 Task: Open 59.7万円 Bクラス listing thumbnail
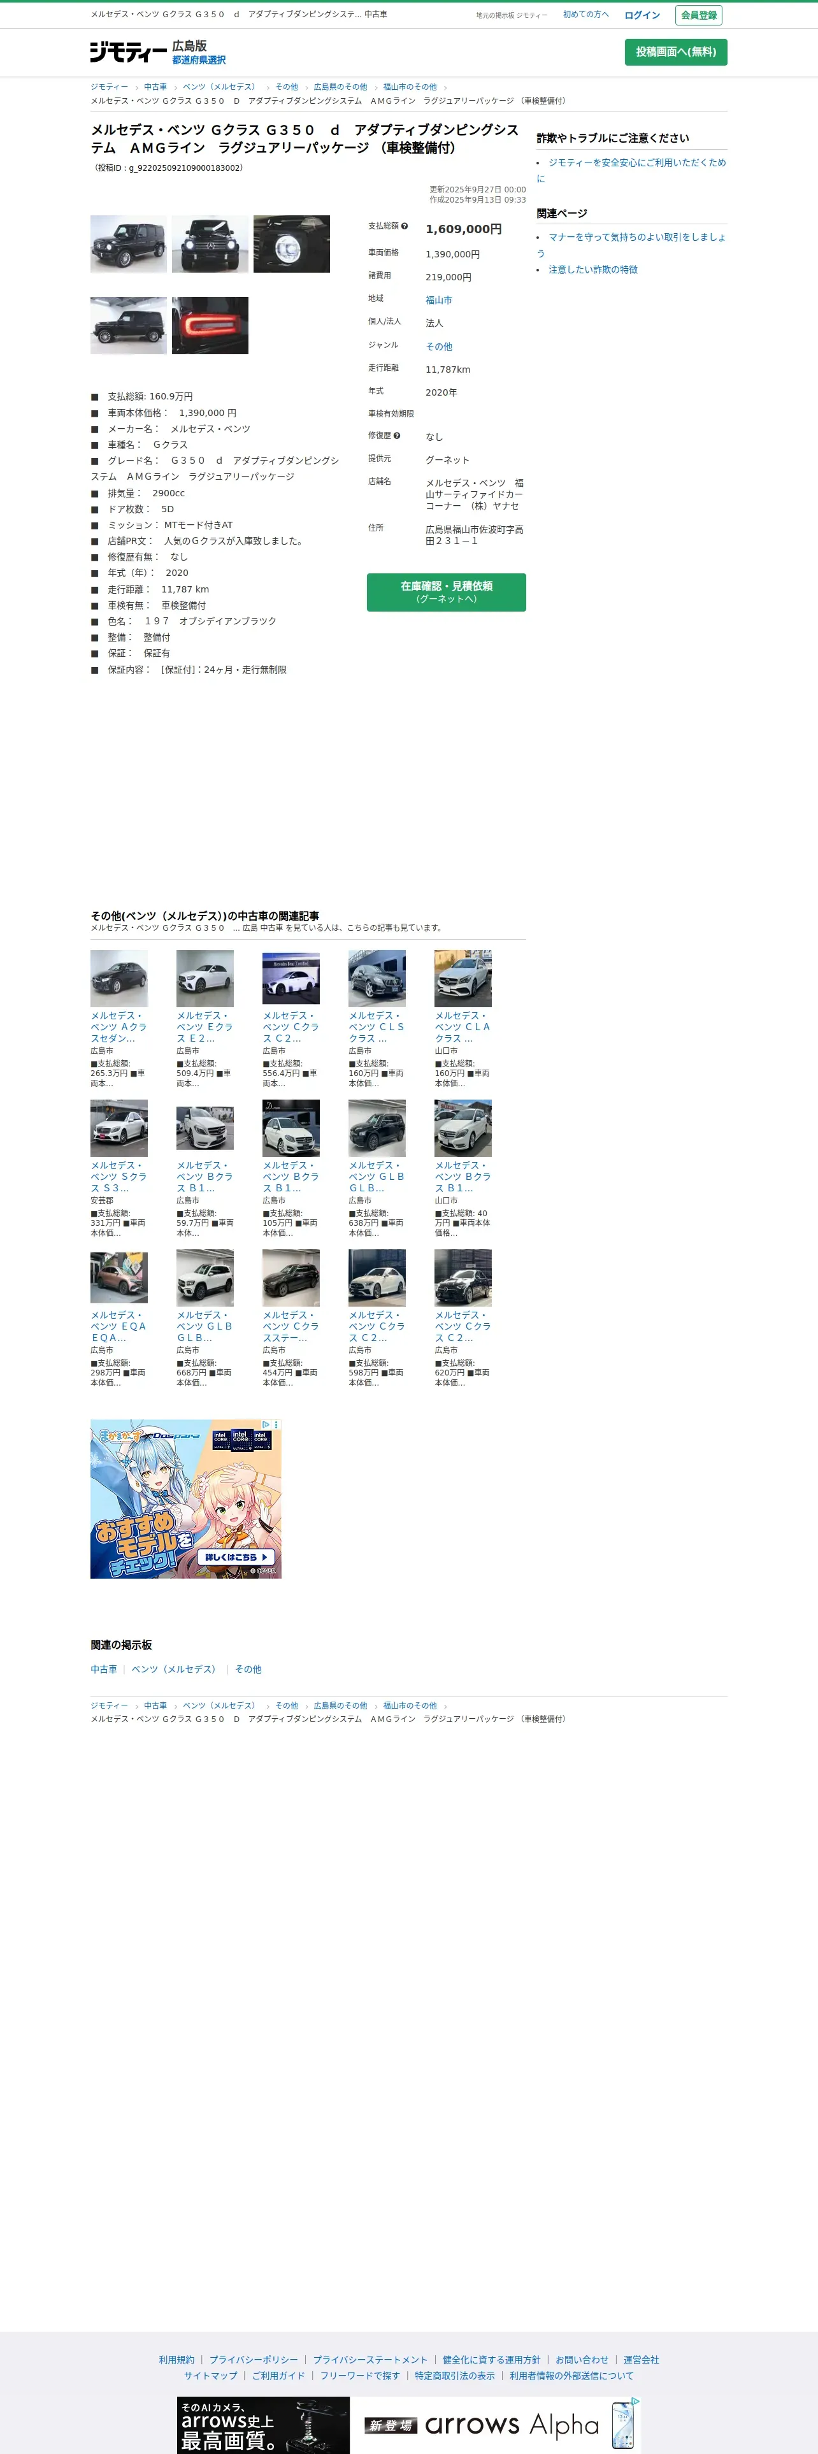click(204, 1128)
